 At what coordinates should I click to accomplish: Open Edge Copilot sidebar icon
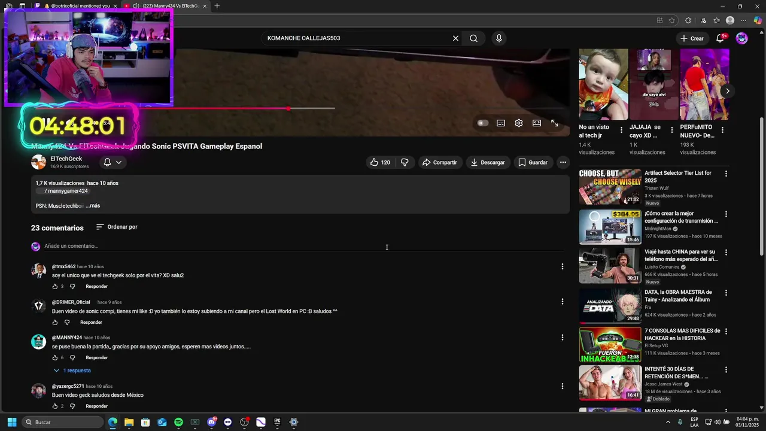tap(758, 20)
